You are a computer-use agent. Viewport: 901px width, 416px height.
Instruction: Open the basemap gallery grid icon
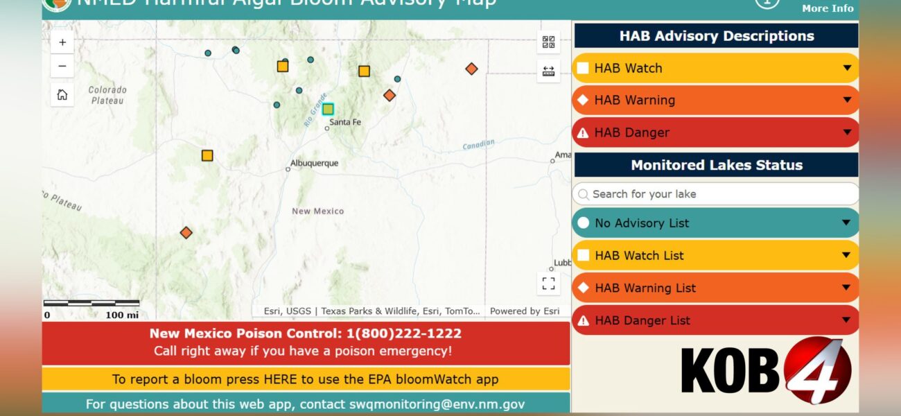coord(548,42)
